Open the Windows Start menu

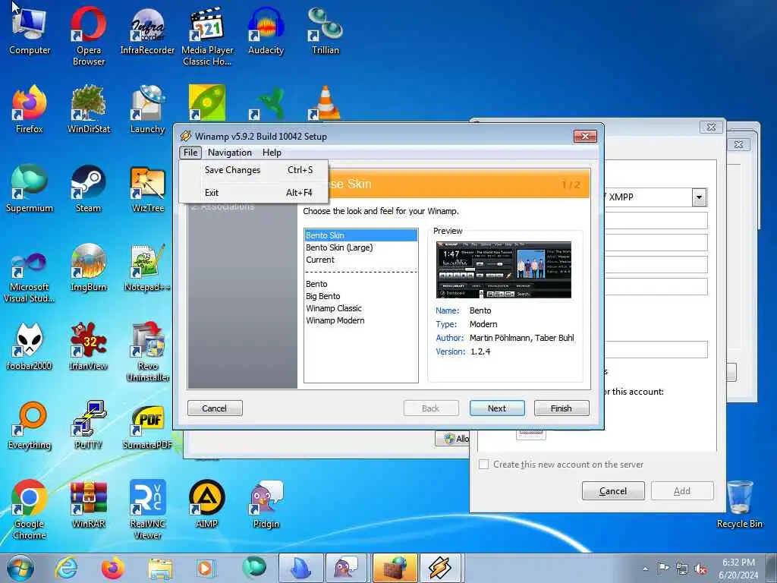point(20,568)
